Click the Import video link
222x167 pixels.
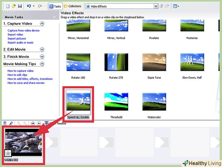pos(15,35)
